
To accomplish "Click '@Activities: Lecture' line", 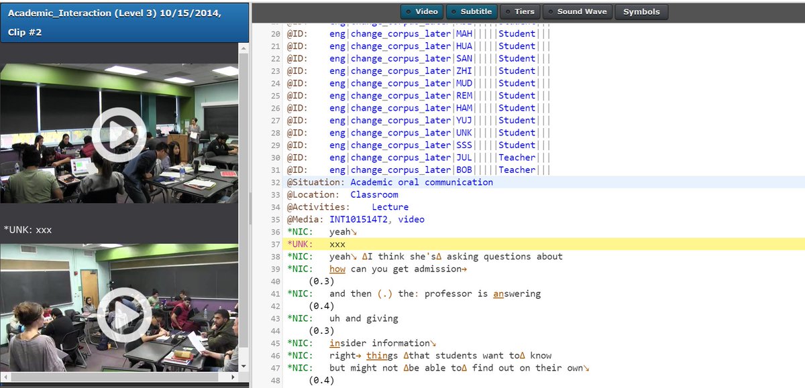I will point(347,207).
